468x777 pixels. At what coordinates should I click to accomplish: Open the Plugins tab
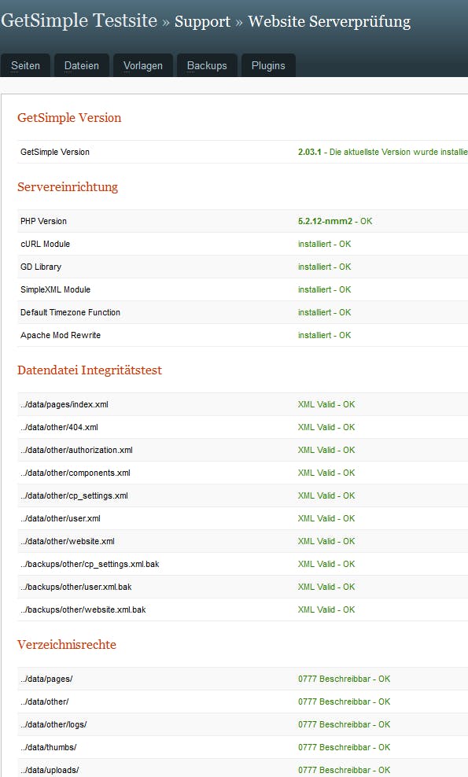coord(268,65)
